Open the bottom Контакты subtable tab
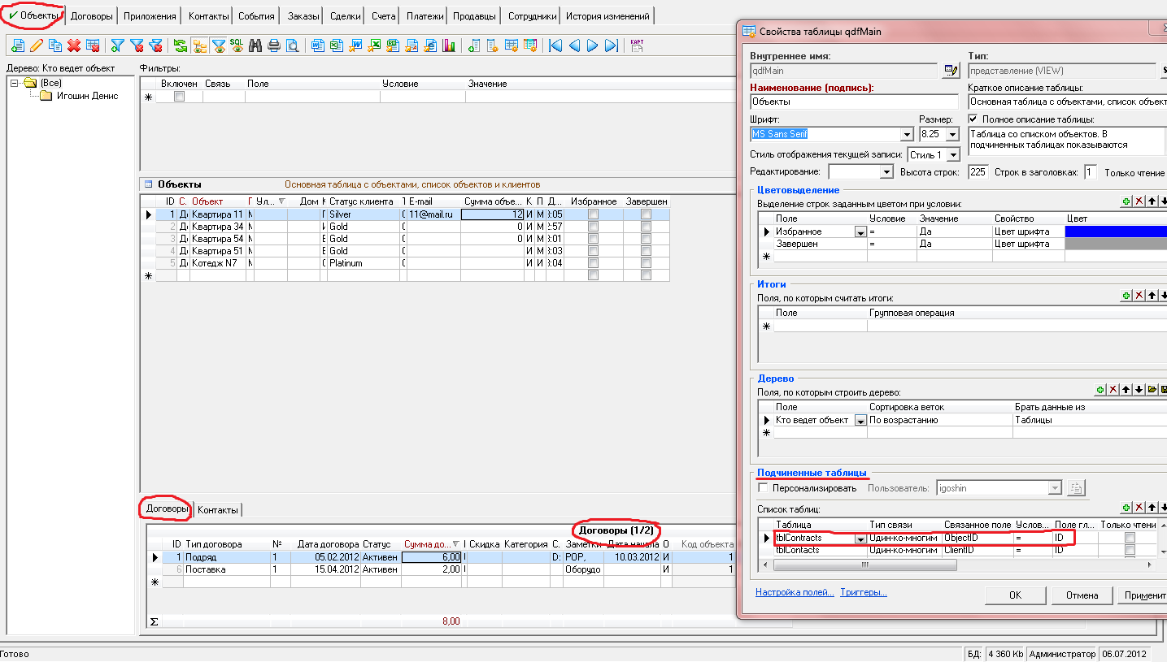 coord(218,510)
